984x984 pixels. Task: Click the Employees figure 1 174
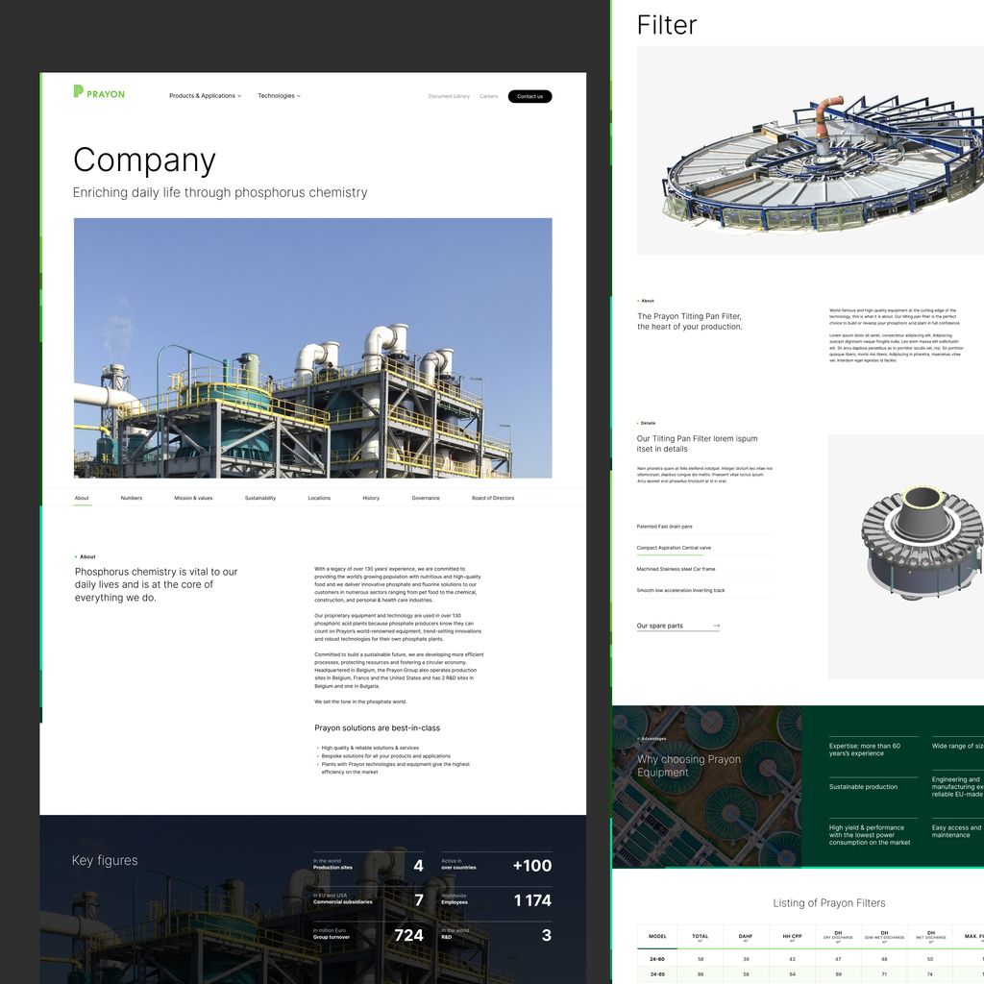(x=532, y=900)
